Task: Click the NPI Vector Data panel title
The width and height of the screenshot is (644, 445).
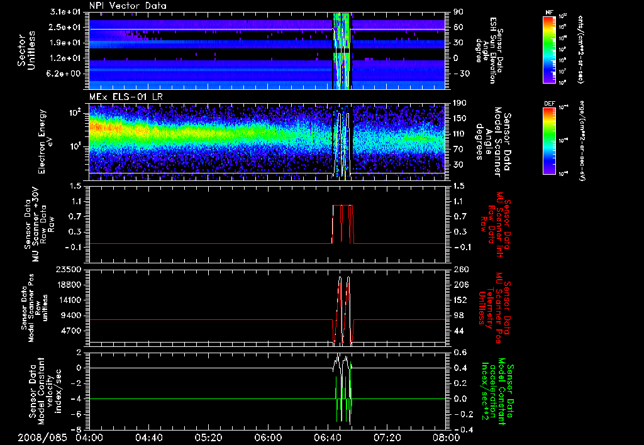Action: [128, 6]
